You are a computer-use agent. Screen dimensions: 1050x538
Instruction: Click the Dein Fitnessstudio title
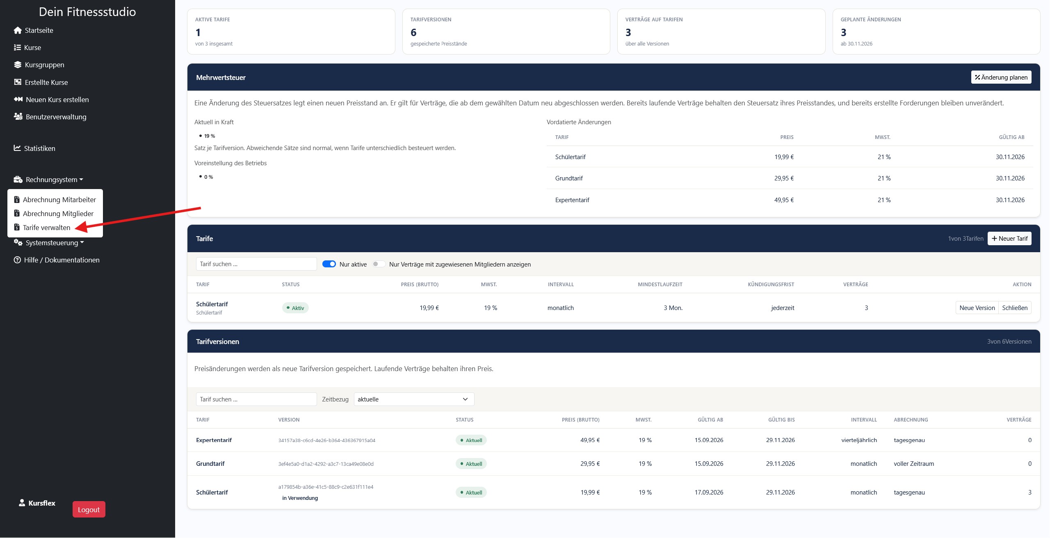click(x=87, y=11)
